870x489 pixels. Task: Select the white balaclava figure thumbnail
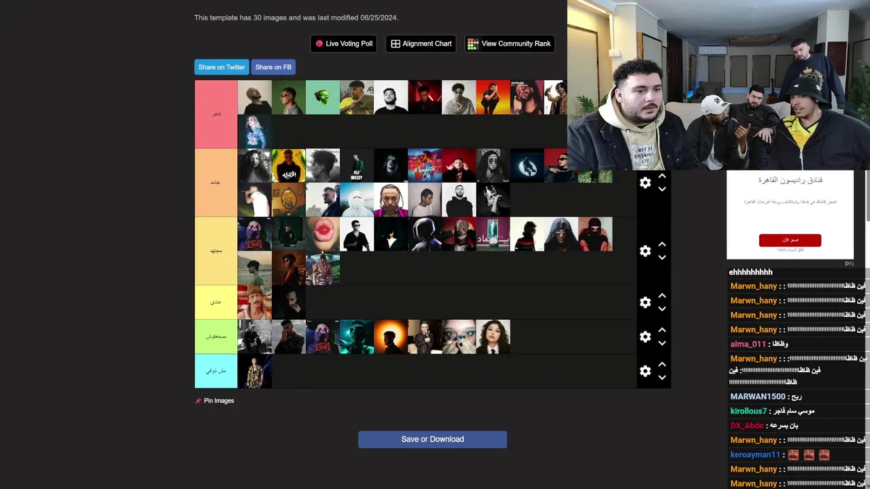(x=357, y=200)
